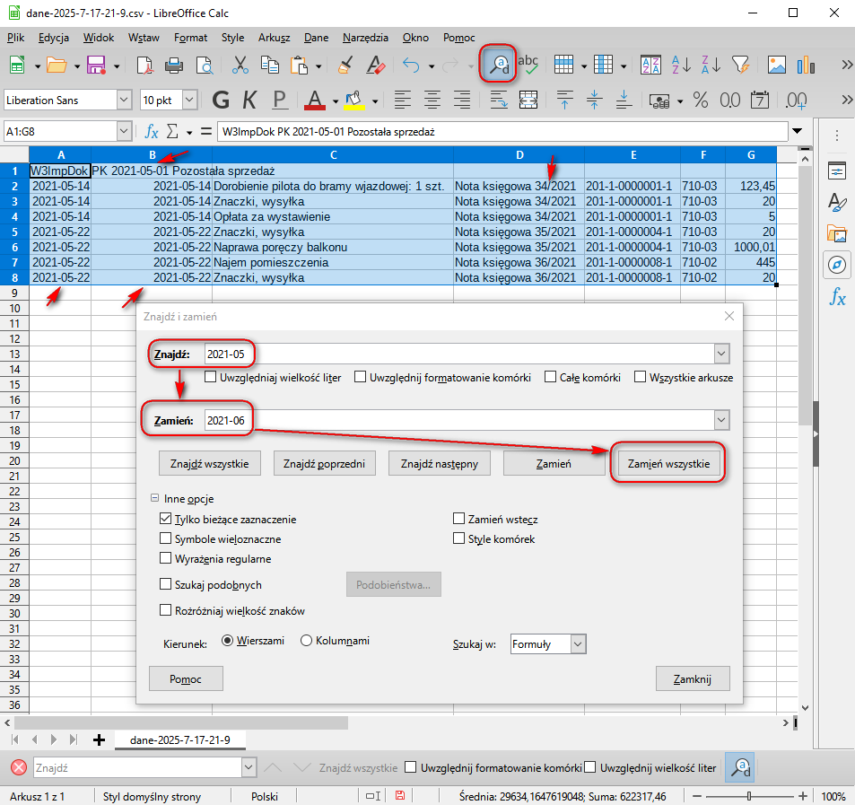Run the spelling check abc icon
Screen dimensions: 855x805
[528, 65]
